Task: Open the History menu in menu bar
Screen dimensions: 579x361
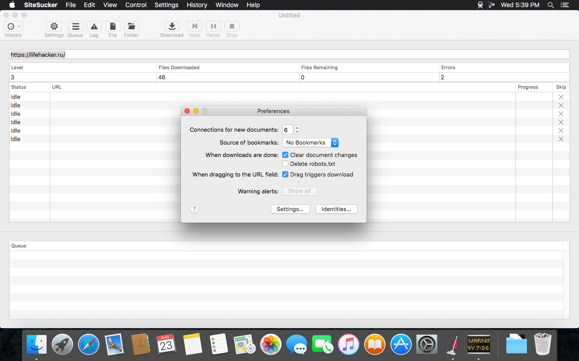Action: pos(196,5)
